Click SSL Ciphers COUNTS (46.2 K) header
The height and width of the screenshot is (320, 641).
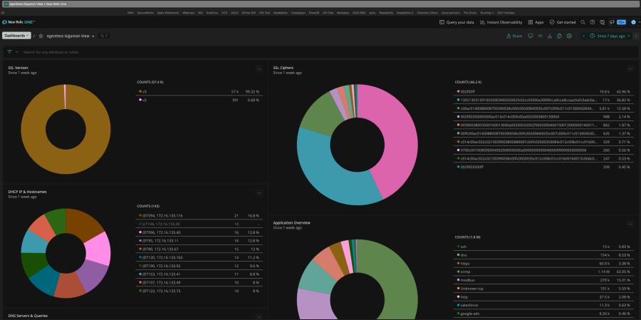467,82
